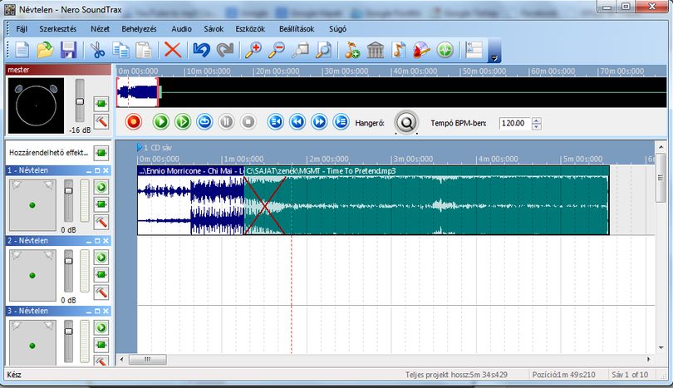Minimize the 2 - Névtelen track panel
This screenshot has height=388, width=673.
click(89, 241)
